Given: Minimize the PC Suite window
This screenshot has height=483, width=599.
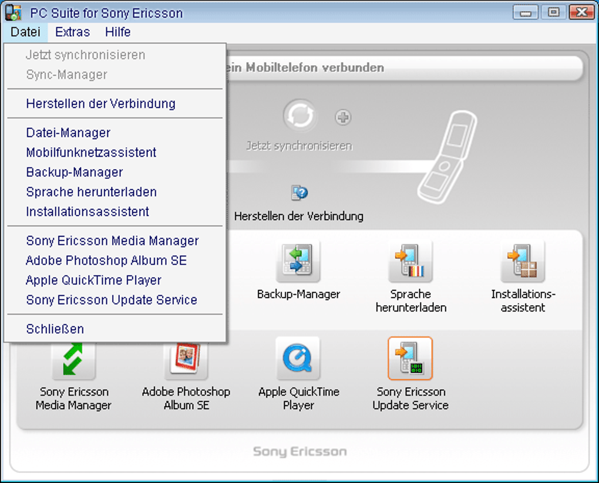Looking at the screenshot, I should click(525, 12).
